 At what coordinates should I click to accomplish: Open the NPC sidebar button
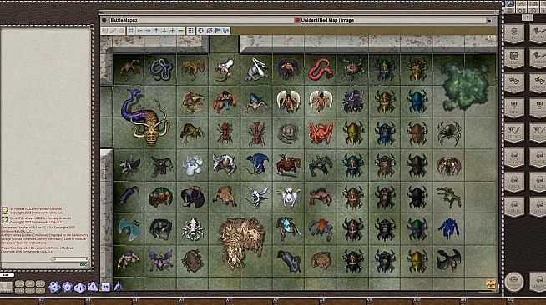[514, 108]
